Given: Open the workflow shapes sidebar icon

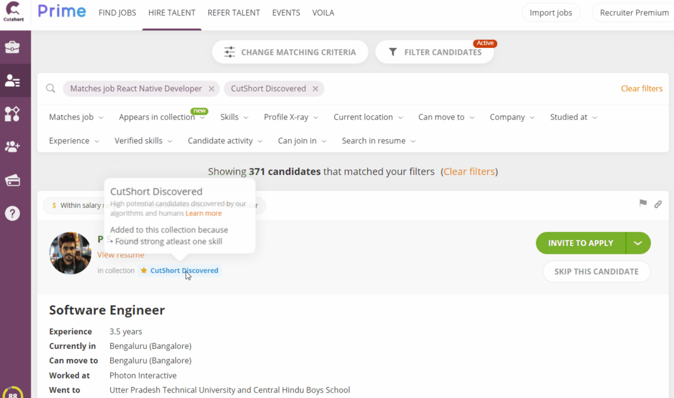Looking at the screenshot, I should (12, 114).
